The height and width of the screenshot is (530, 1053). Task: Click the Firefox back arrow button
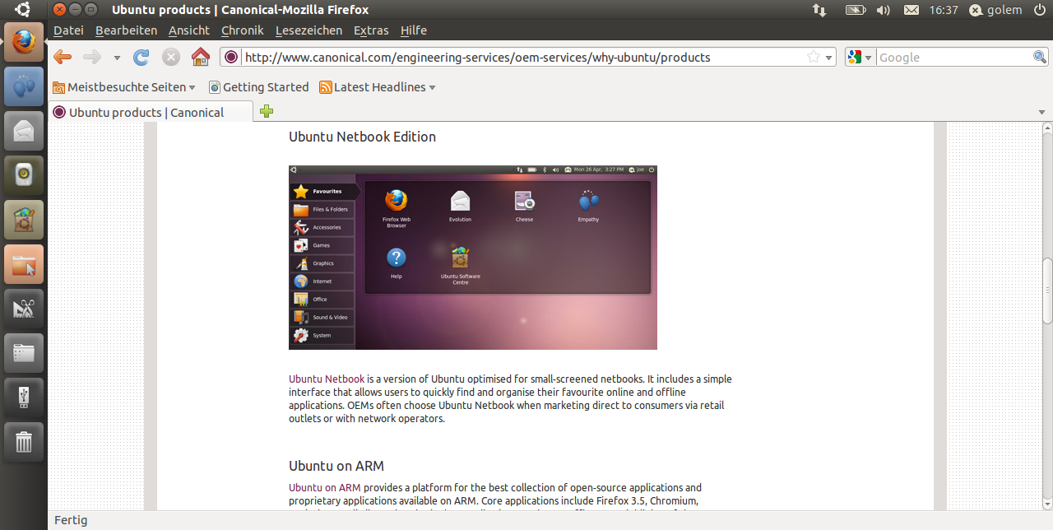click(63, 57)
